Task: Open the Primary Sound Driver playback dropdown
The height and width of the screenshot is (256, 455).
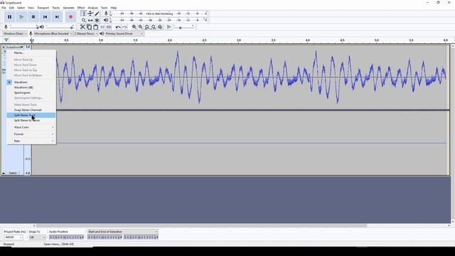Action: click(124, 33)
